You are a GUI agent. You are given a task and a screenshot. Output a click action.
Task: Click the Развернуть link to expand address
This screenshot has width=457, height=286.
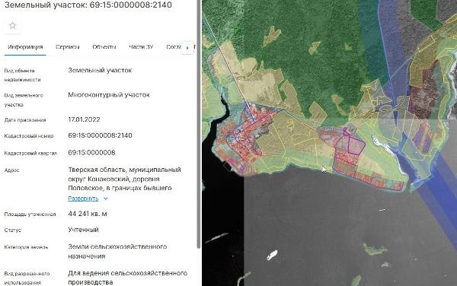pos(83,199)
